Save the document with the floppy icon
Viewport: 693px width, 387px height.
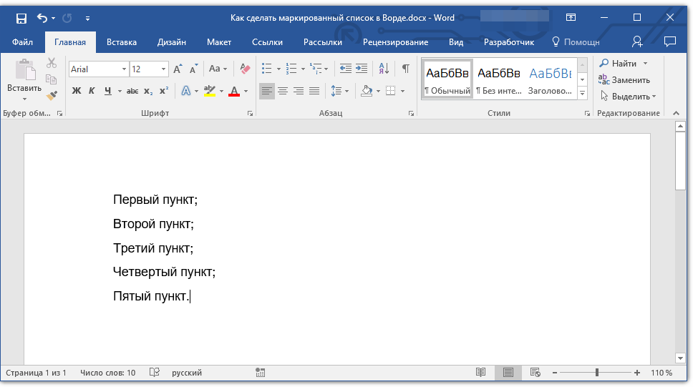point(21,18)
